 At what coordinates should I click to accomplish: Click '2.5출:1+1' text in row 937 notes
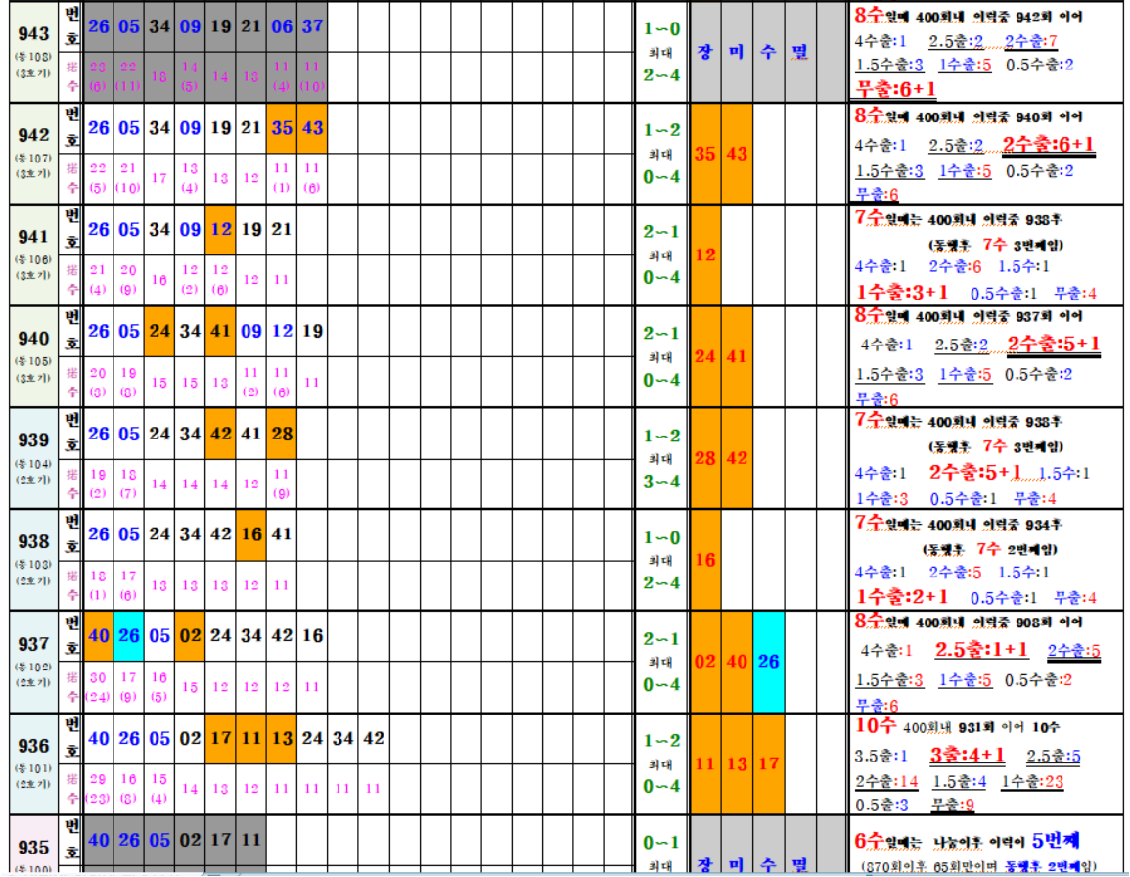tap(980, 650)
